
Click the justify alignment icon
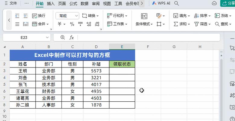click(17, 24)
